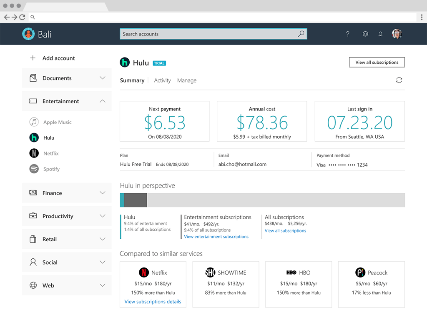Screen dimensions: 427x320
Task: Click the "83% more than Hulu" text
Action: [x=226, y=293]
